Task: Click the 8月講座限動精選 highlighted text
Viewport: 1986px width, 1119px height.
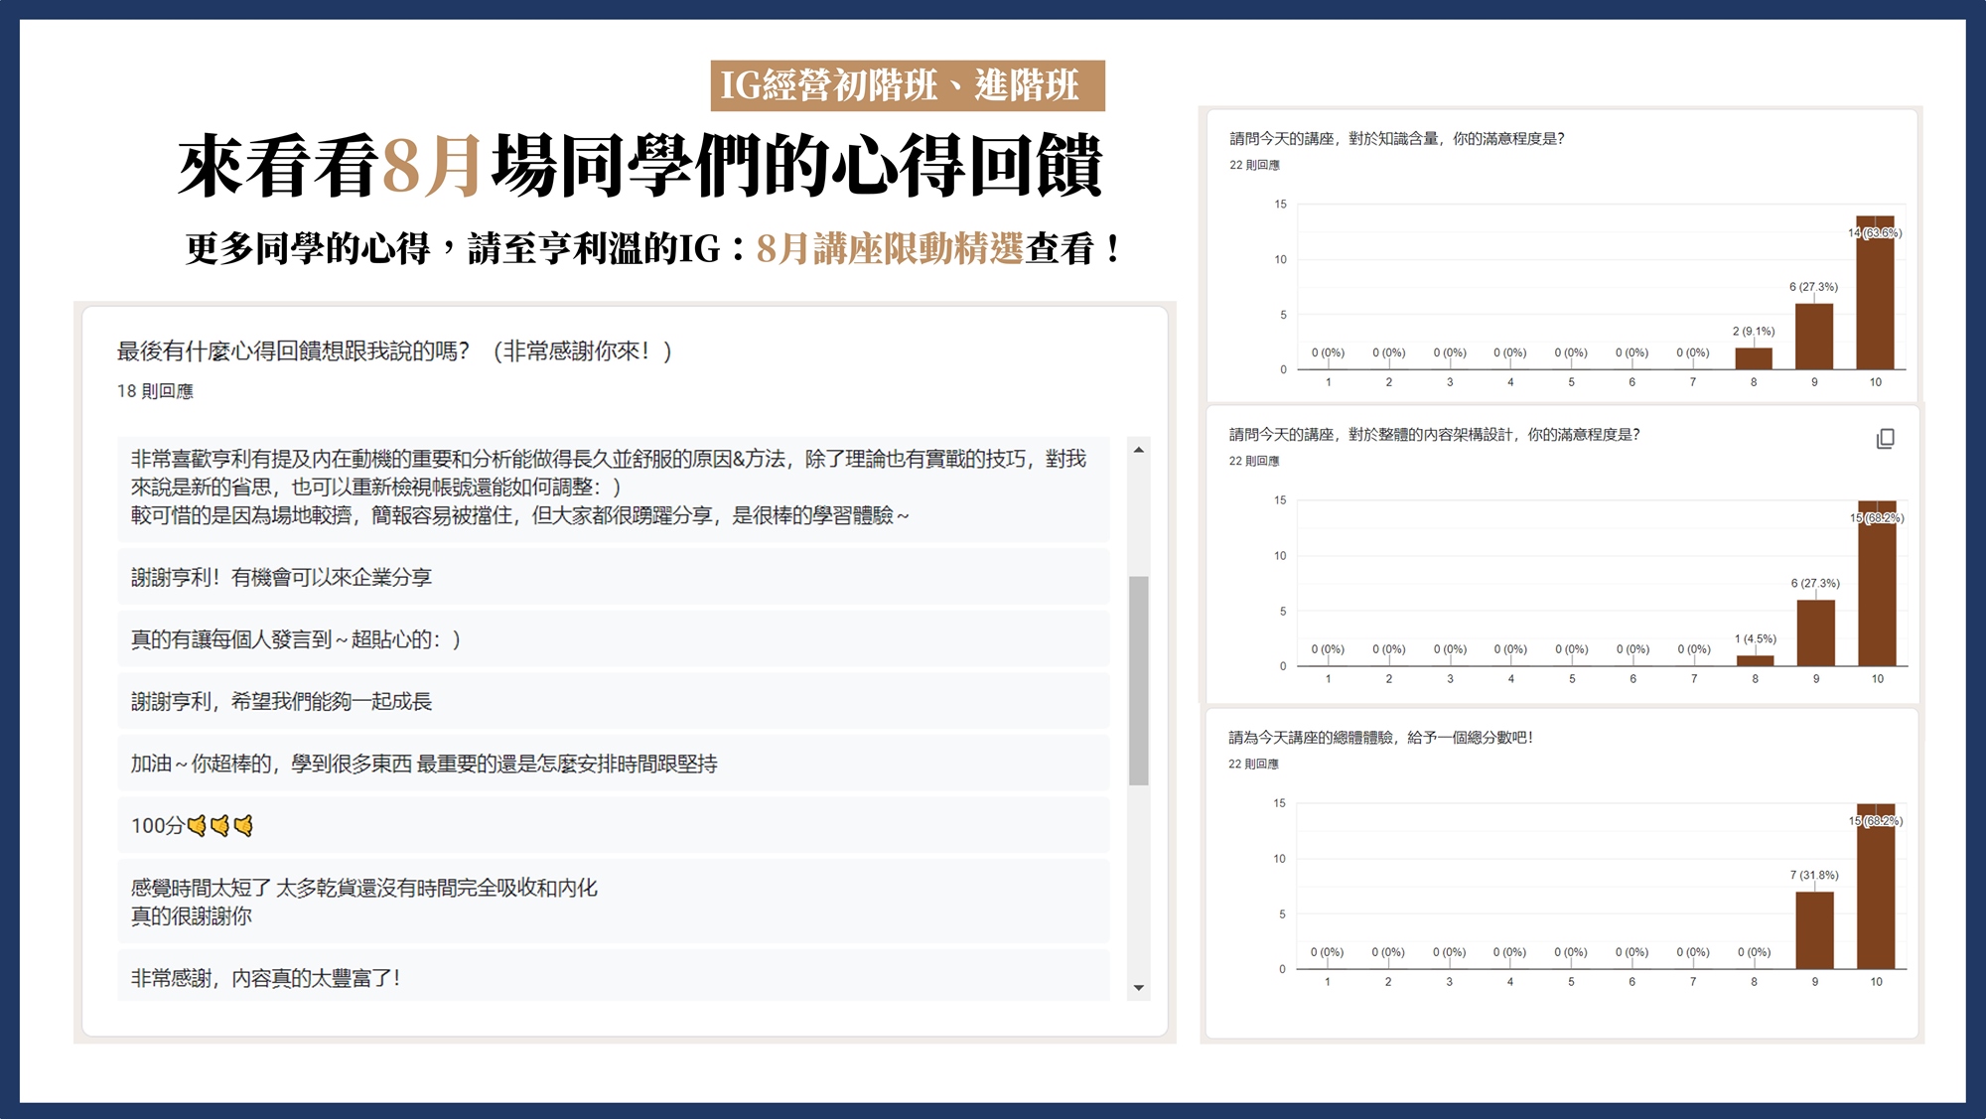Action: [x=889, y=248]
